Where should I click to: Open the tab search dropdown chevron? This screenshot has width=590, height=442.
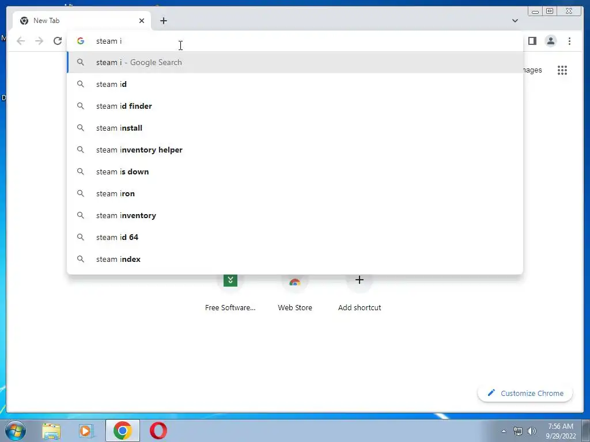coord(515,21)
